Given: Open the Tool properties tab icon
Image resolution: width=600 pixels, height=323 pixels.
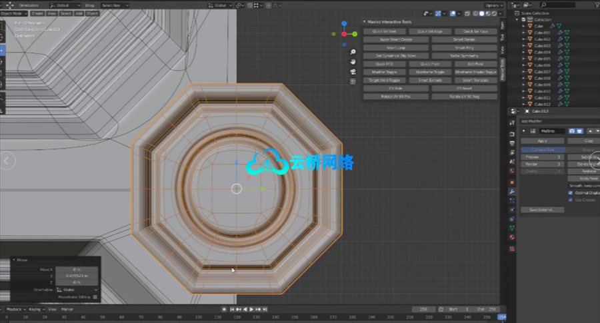Looking at the screenshot, I should 511,124.
